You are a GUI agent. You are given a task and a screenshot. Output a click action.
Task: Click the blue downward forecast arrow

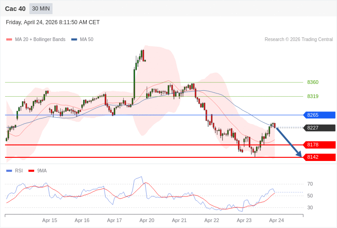point(289,142)
